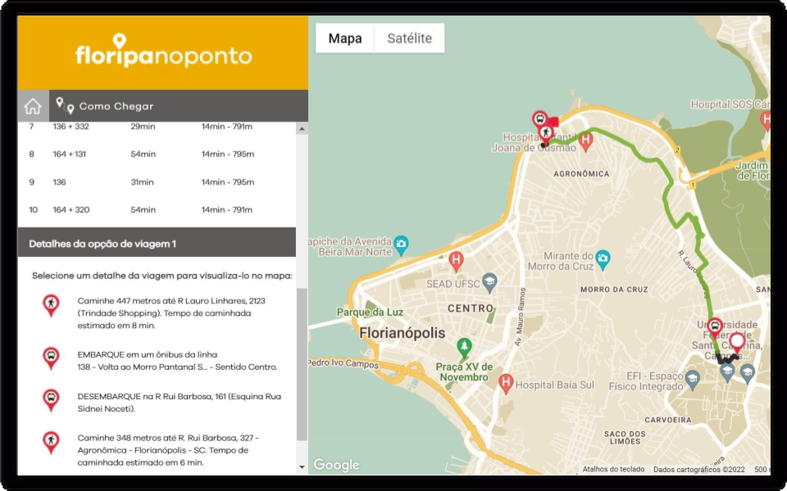Screen dimensions: 787x491
Task: Open Como Chegar section
Action: (116, 106)
